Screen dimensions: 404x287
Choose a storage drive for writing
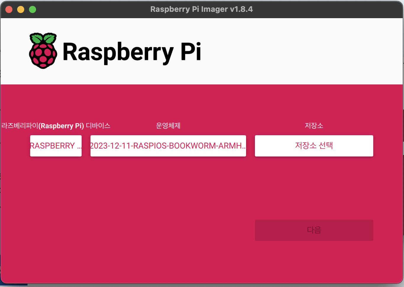pyautogui.click(x=314, y=146)
